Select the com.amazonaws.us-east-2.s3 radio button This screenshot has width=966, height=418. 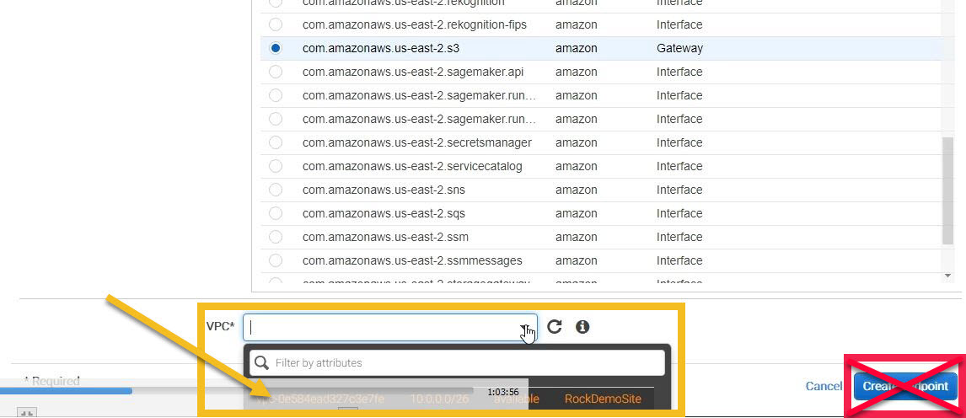(276, 48)
